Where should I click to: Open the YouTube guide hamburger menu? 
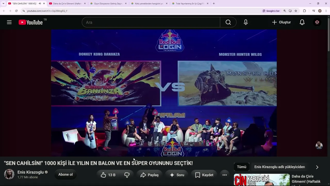tap(9, 22)
